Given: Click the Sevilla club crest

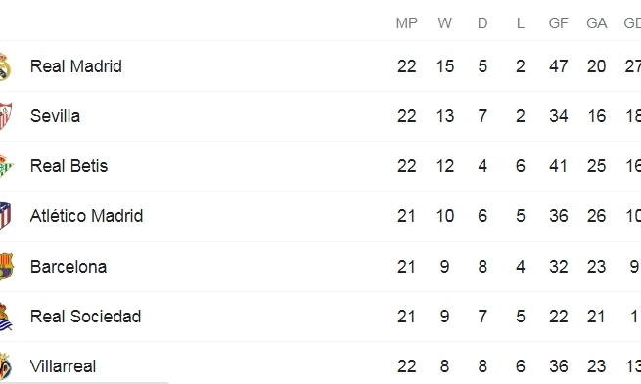Looking at the screenshot, I should 5,116.
